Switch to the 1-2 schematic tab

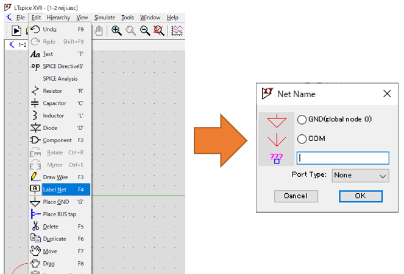(x=17, y=45)
